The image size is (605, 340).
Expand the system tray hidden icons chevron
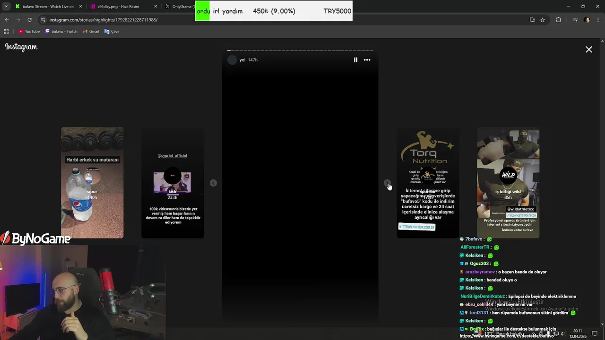[x=534, y=334]
